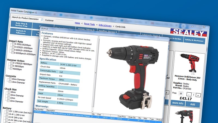The image size is (218, 123).
Task: Click the Add button for CP20VDD
Action: 193,104
